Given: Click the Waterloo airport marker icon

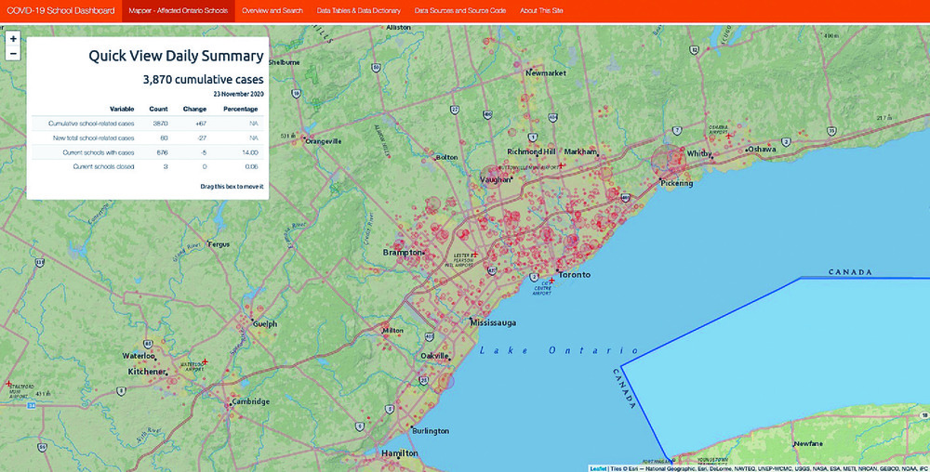Looking at the screenshot, I should point(206,361).
